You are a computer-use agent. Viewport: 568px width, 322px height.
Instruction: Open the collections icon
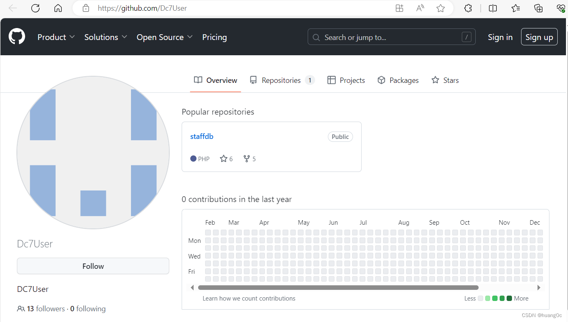(538, 8)
